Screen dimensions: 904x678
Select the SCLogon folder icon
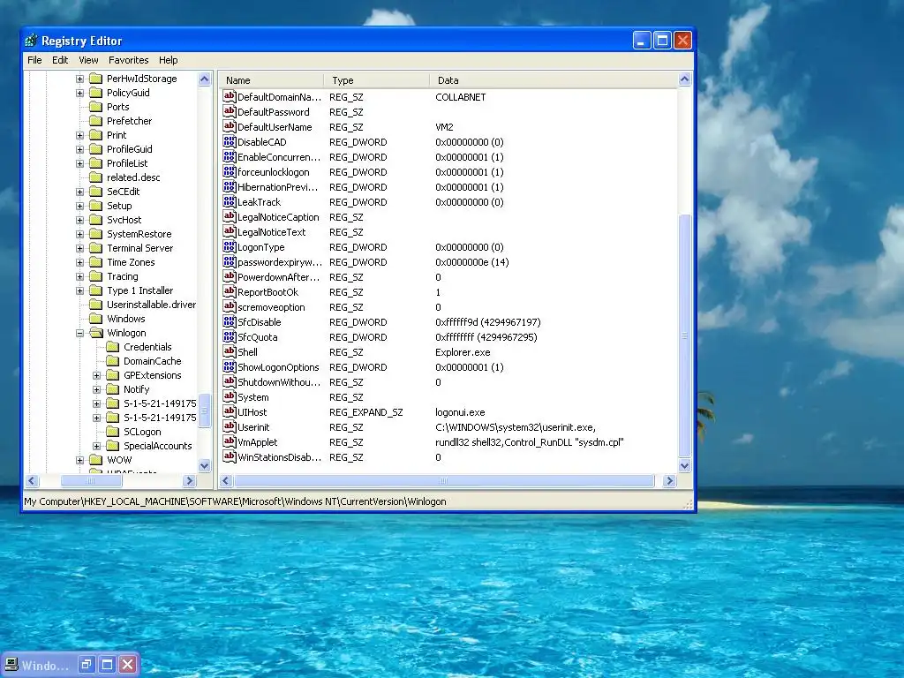point(113,431)
